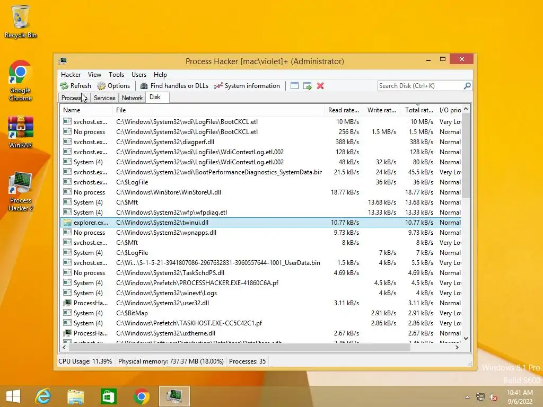Launch Internet Explorer from taskbar

43,396
